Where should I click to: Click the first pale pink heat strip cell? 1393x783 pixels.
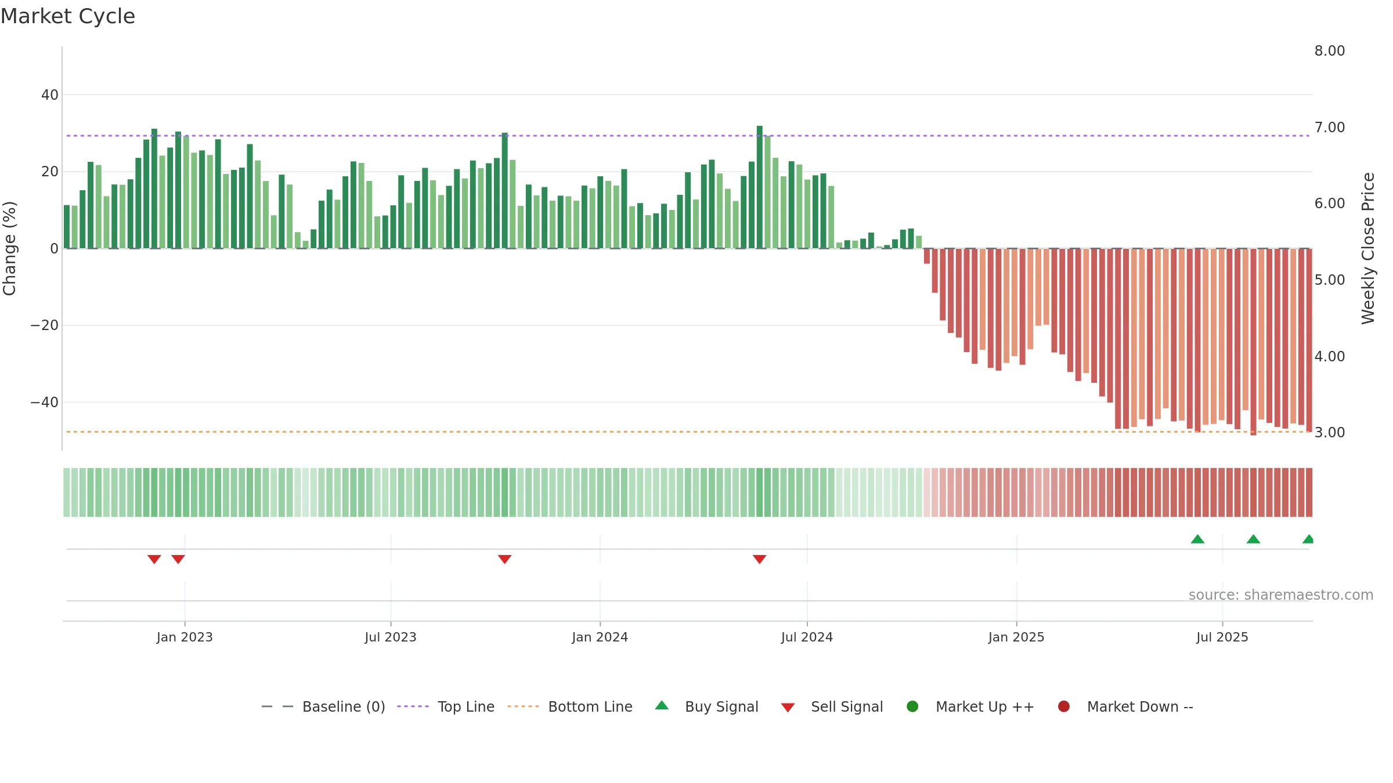[x=926, y=492]
